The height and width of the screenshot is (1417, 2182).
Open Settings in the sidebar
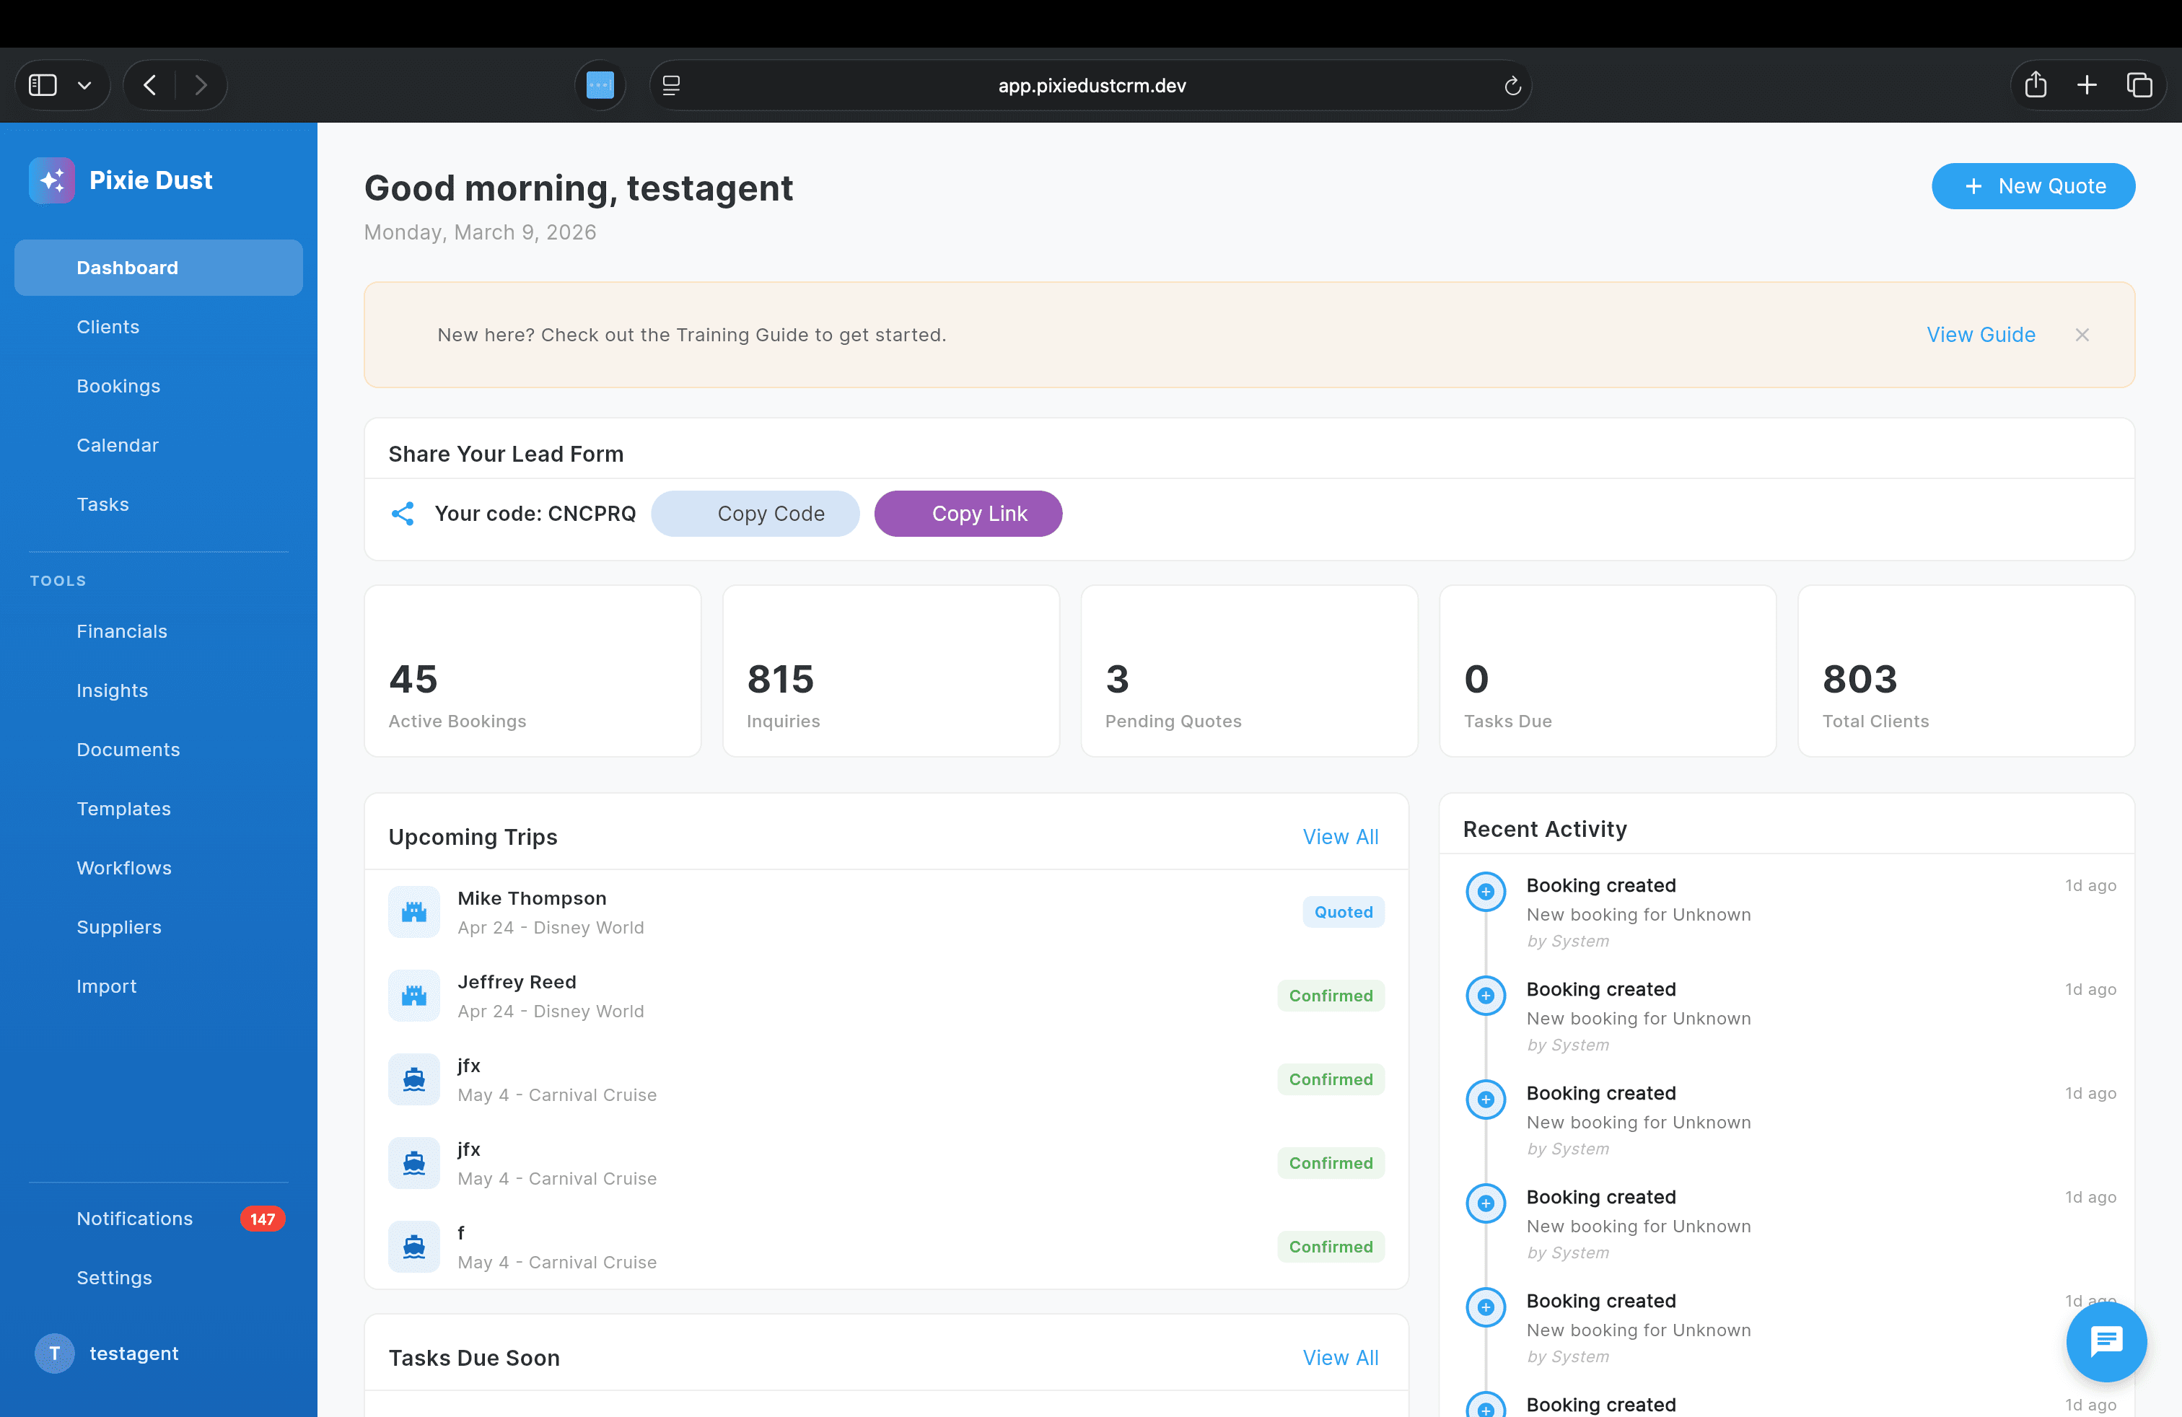159,1278
